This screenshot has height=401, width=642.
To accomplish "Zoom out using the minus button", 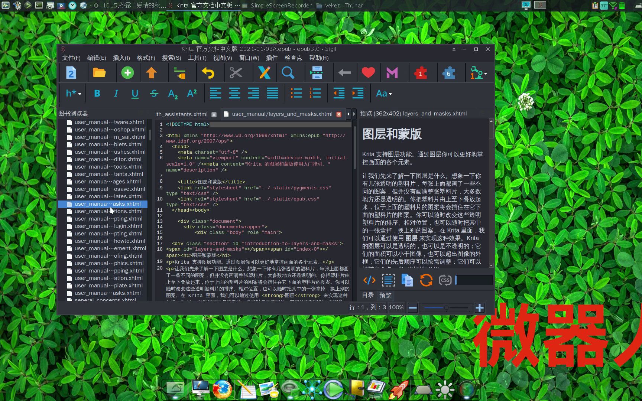I will 412,308.
